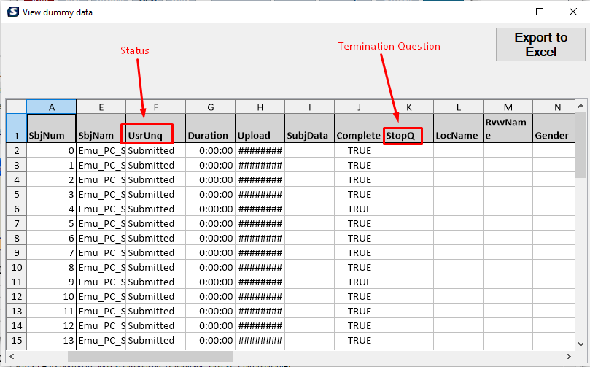Image resolution: width=590 pixels, height=367 pixels.
Task: Select row 15 header
Action: (x=17, y=340)
